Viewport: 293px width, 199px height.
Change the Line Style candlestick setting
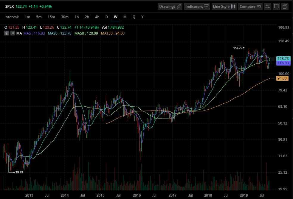[x=224, y=7]
